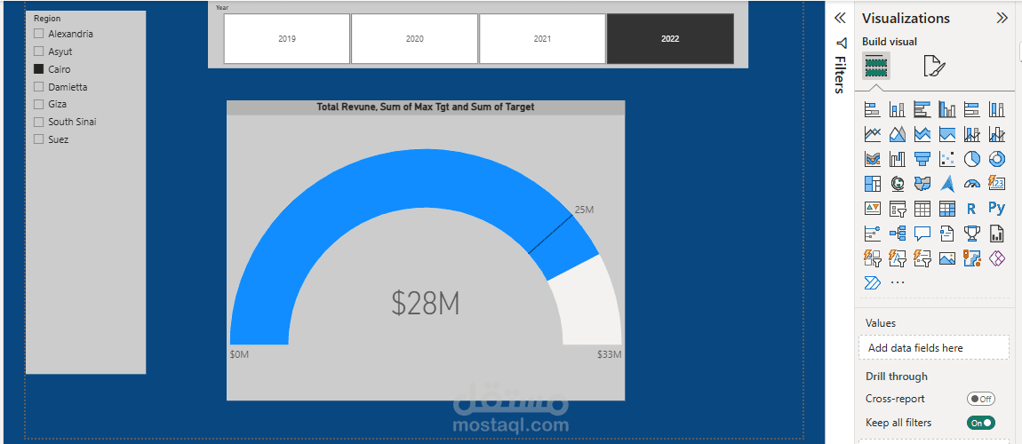Select the Waterfall chart visual
The width and height of the screenshot is (1022, 444).
pyautogui.click(x=898, y=159)
